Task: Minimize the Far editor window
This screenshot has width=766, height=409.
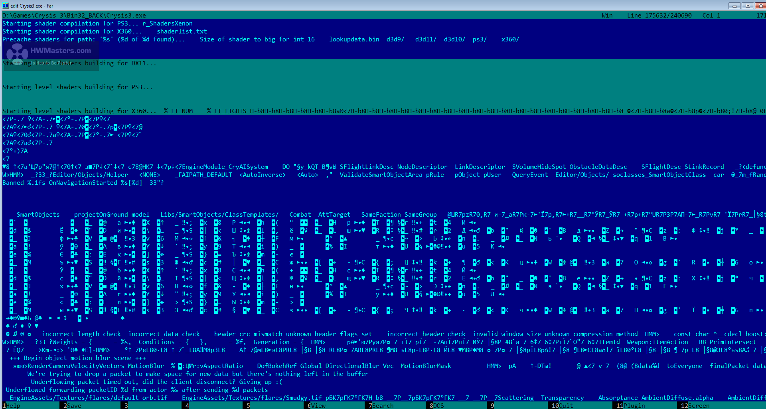Action: tap(734, 6)
